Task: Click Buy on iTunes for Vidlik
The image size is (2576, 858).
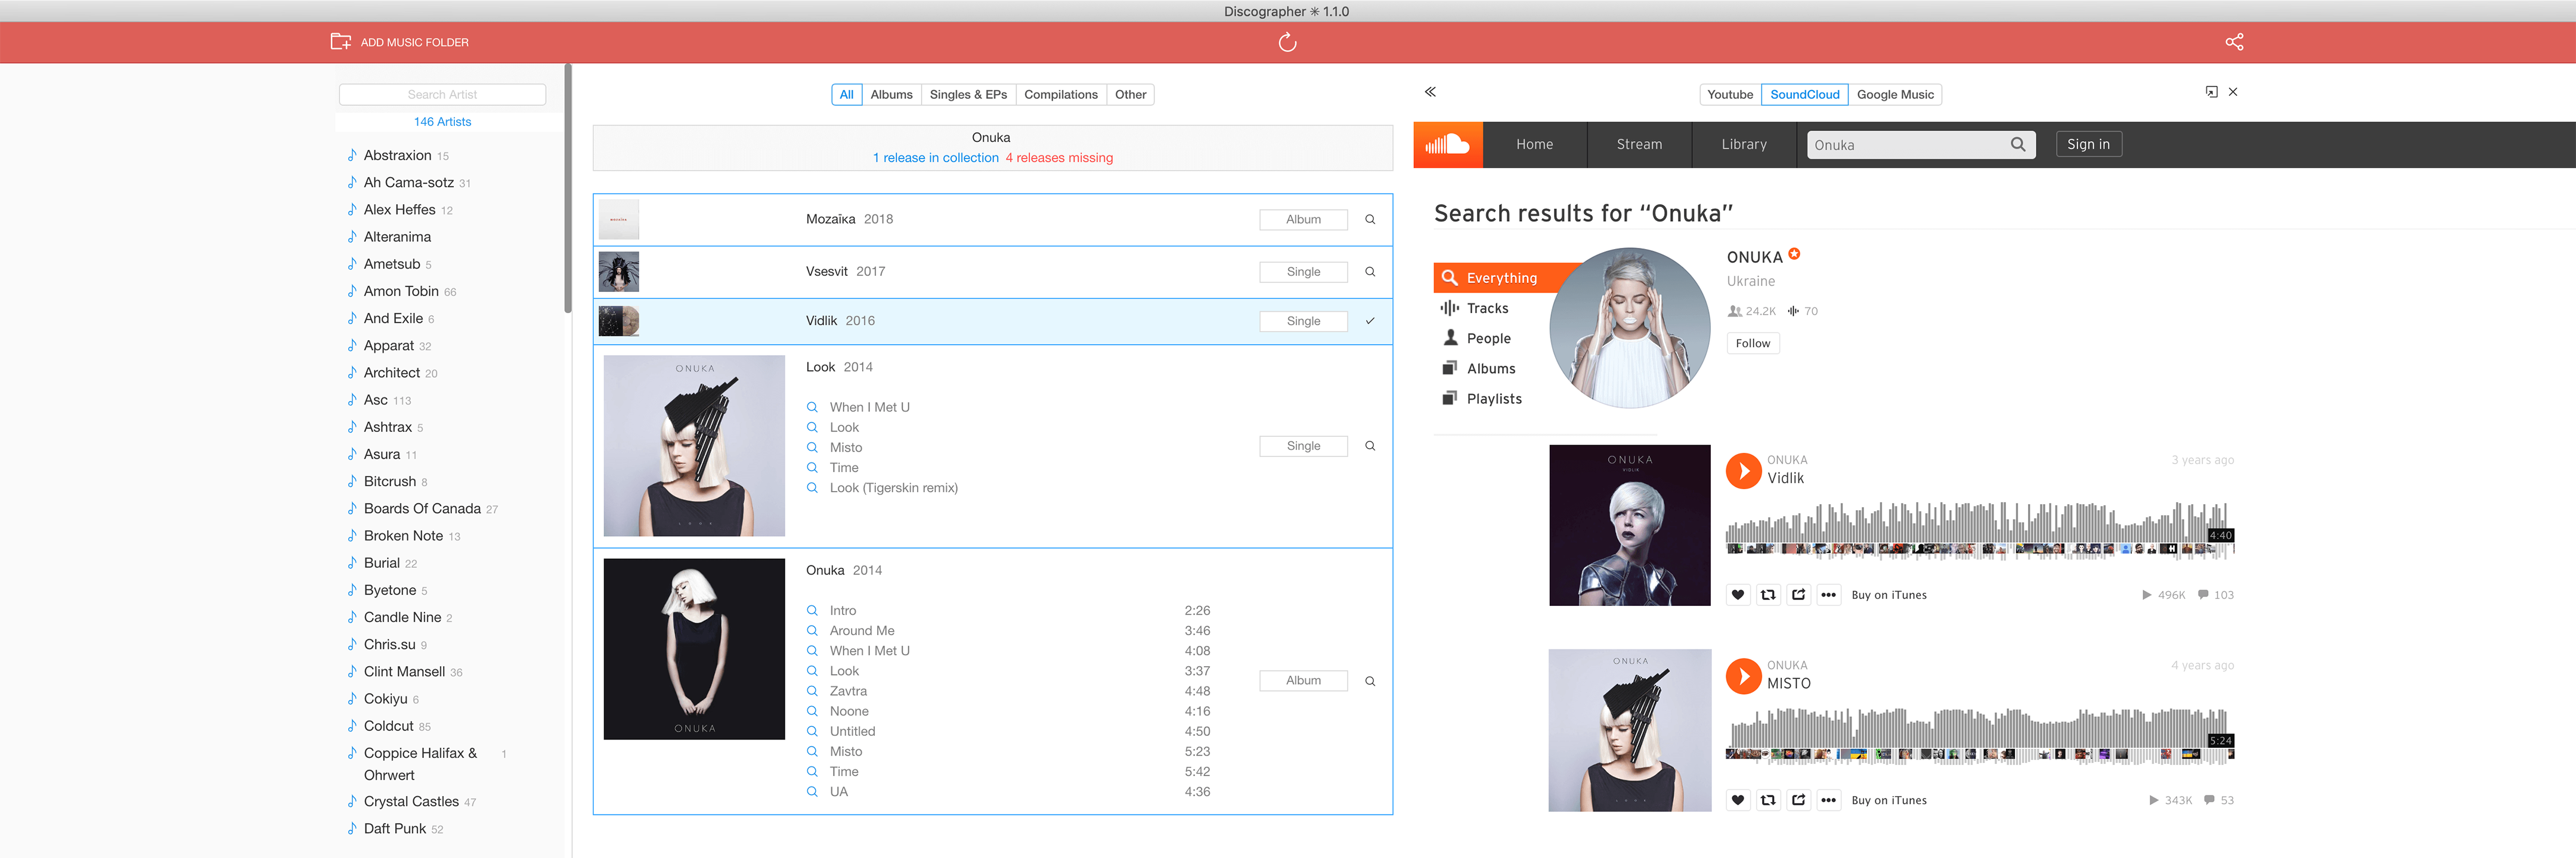Action: click(1888, 595)
